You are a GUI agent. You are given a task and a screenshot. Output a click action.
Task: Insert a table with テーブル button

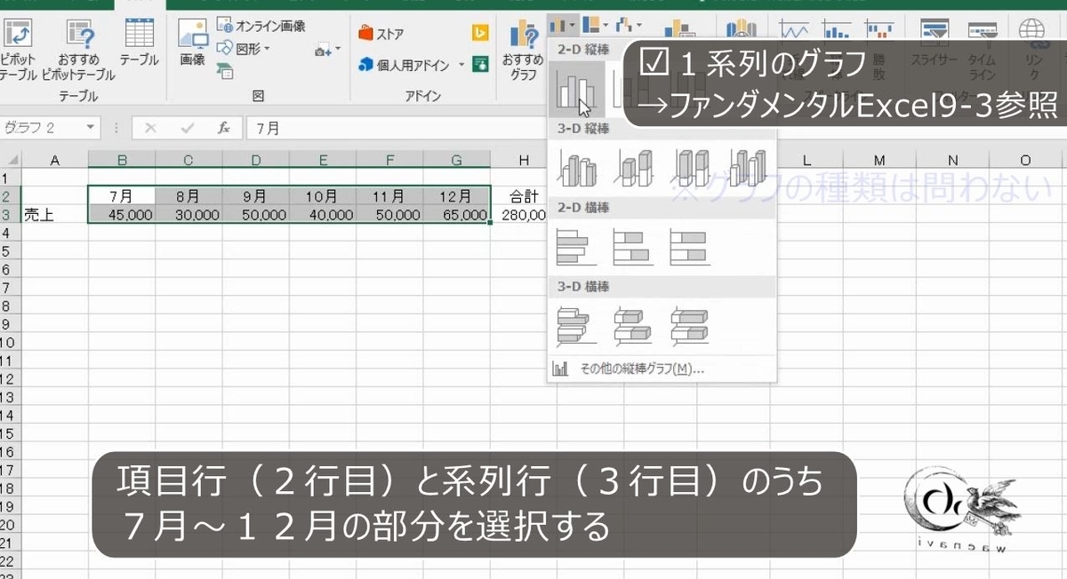click(140, 42)
